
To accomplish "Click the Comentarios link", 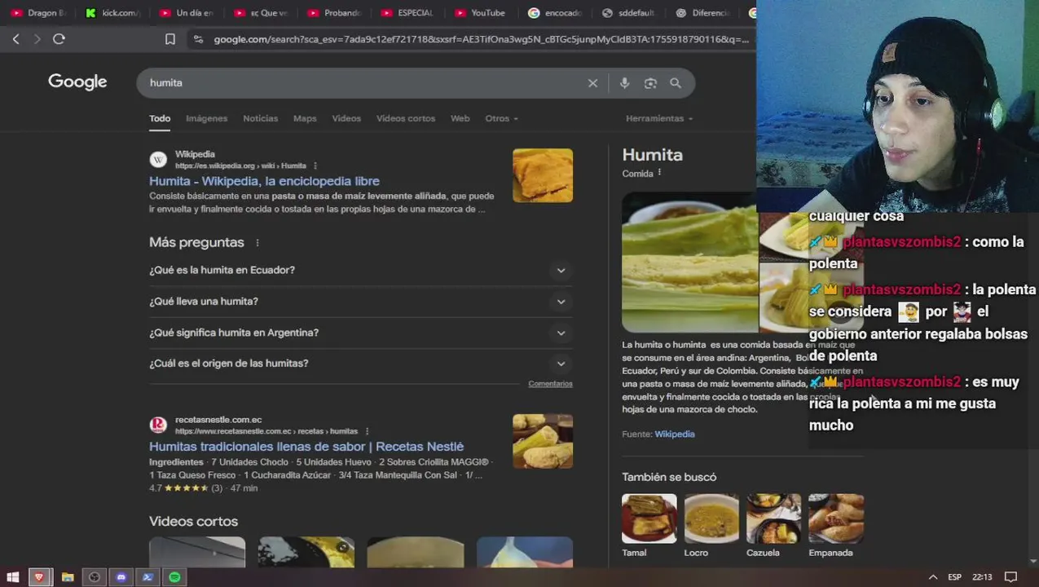I will tap(550, 384).
